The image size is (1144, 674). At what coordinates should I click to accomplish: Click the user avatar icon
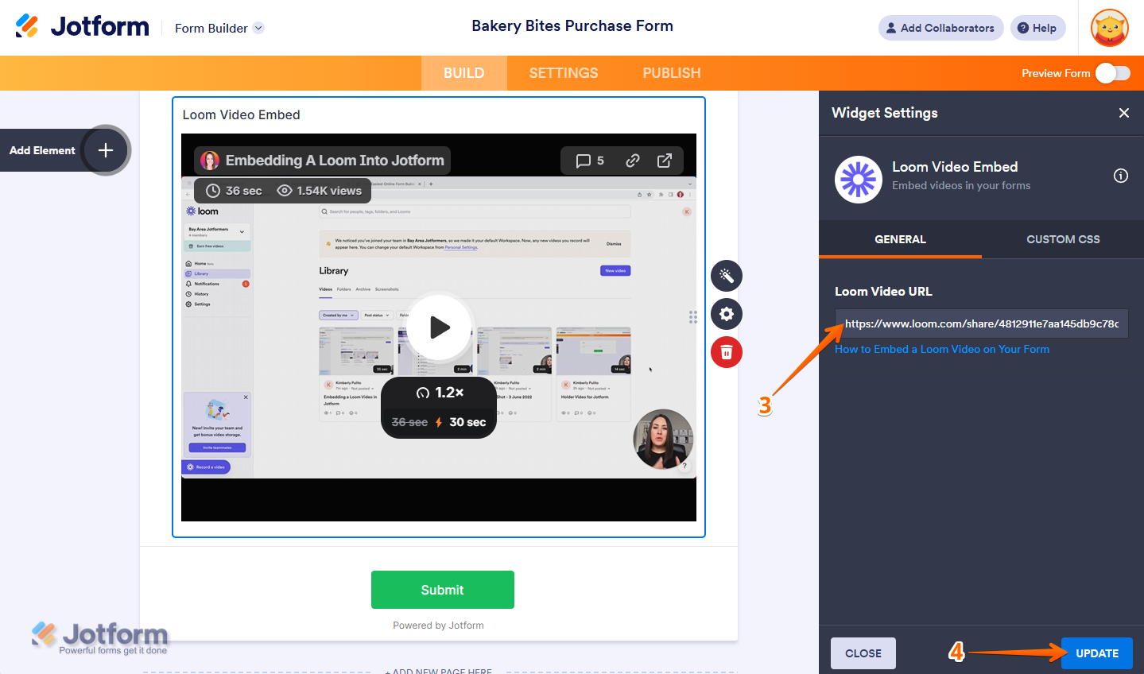pyautogui.click(x=1110, y=28)
